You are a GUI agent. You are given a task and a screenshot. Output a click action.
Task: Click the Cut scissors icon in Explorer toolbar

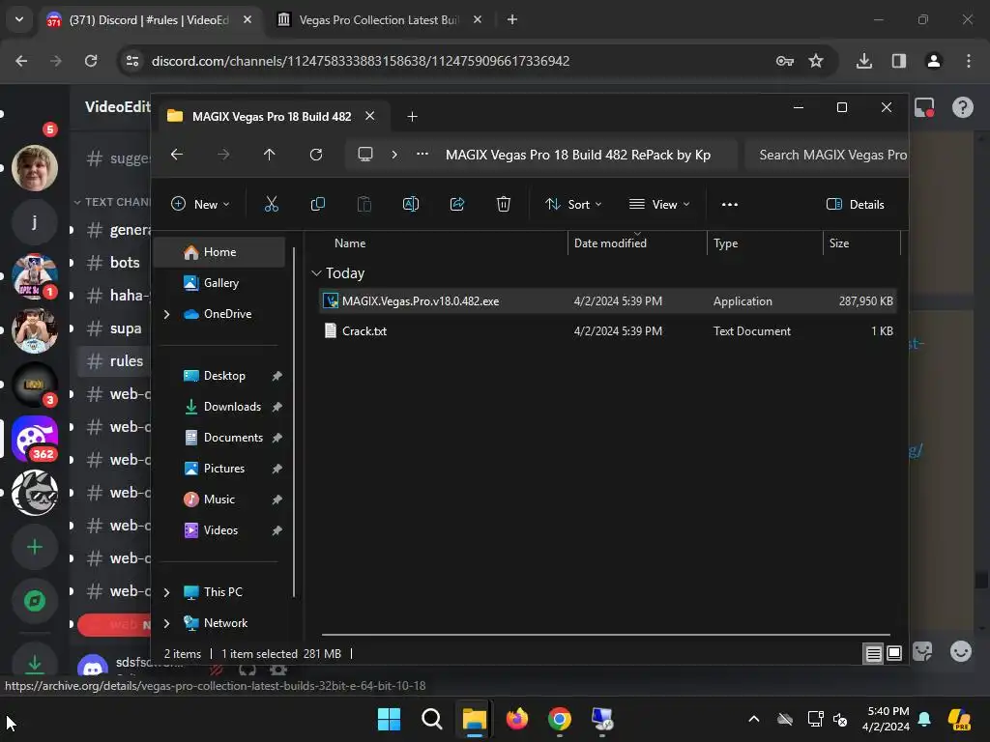point(271,204)
